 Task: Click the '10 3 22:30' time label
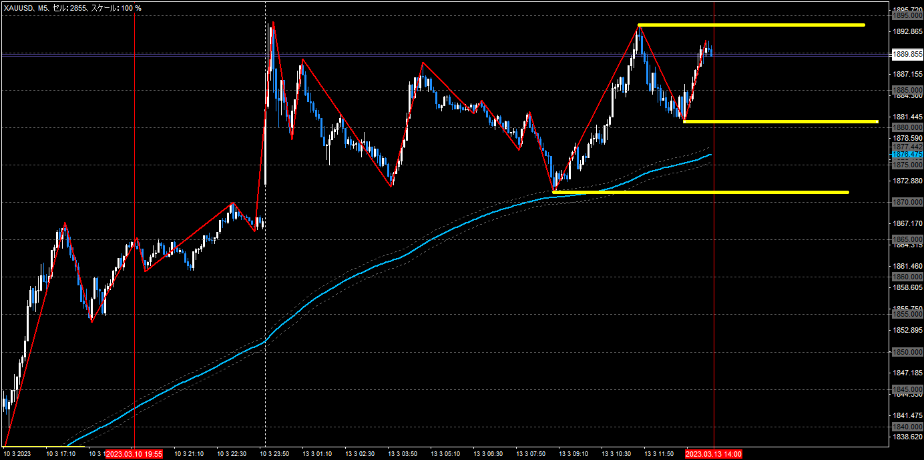click(x=232, y=454)
